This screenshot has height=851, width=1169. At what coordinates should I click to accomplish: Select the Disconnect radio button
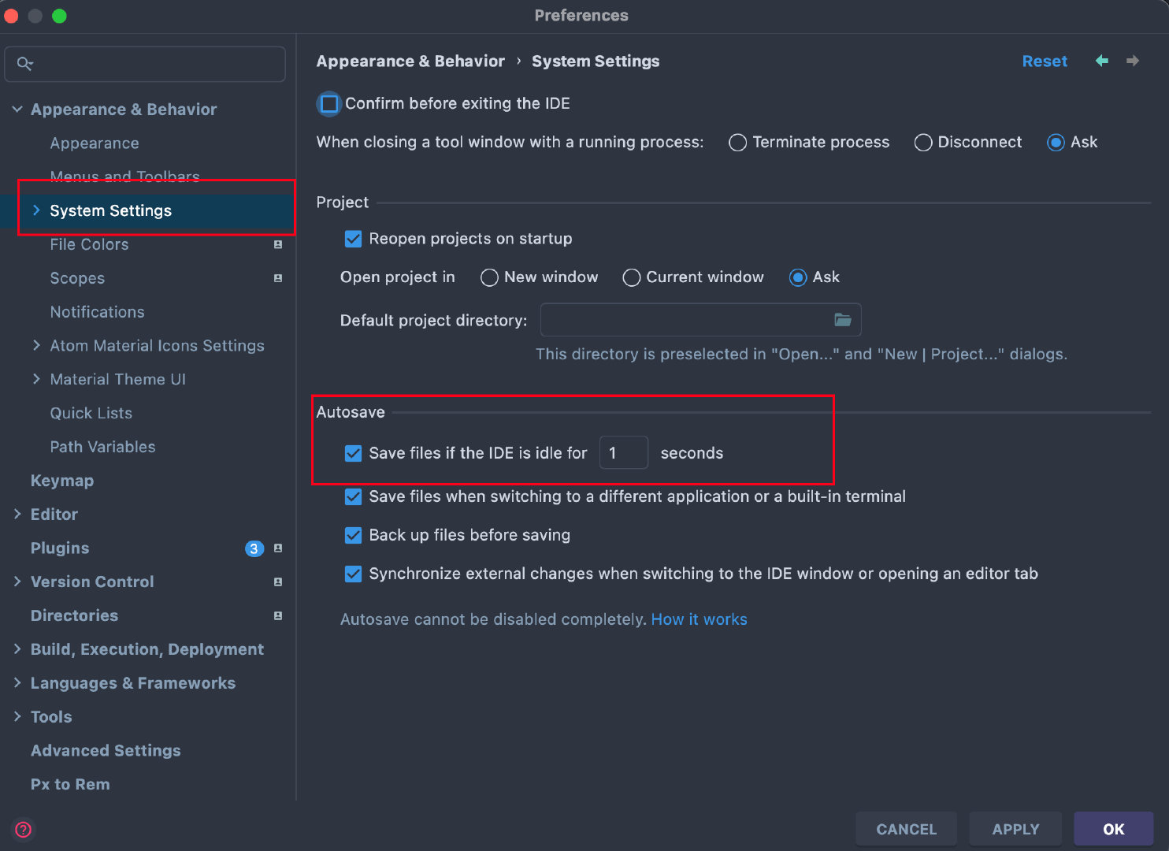[x=923, y=143]
